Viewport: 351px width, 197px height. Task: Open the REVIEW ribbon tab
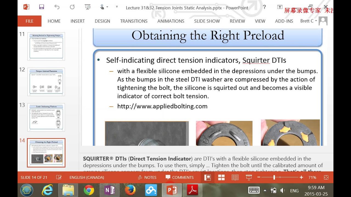pos(237,21)
